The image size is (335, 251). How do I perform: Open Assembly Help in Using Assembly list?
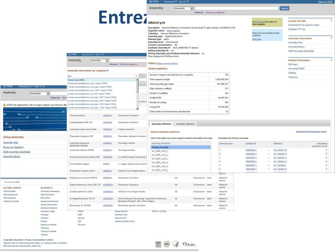(x=10, y=142)
